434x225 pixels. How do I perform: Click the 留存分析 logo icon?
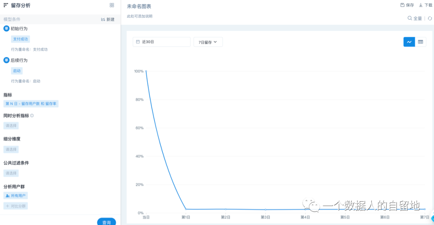point(6,5)
